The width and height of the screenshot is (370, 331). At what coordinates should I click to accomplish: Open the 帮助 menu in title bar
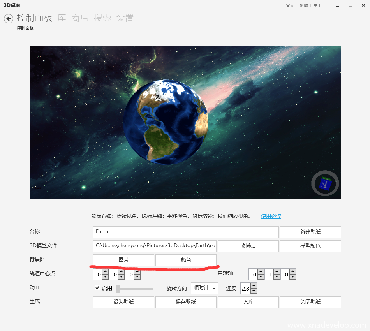coord(304,5)
